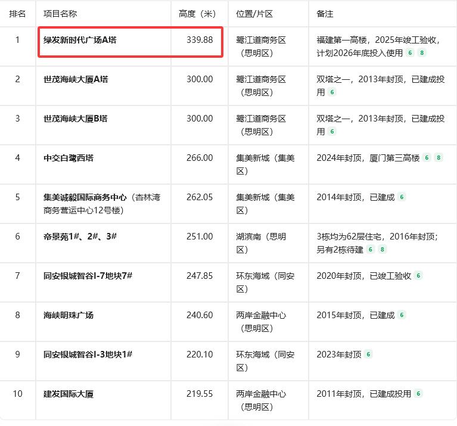This screenshot has height=426, width=457.
Task: Click project name 世茂海峡大厦B塔
Action: [76, 119]
